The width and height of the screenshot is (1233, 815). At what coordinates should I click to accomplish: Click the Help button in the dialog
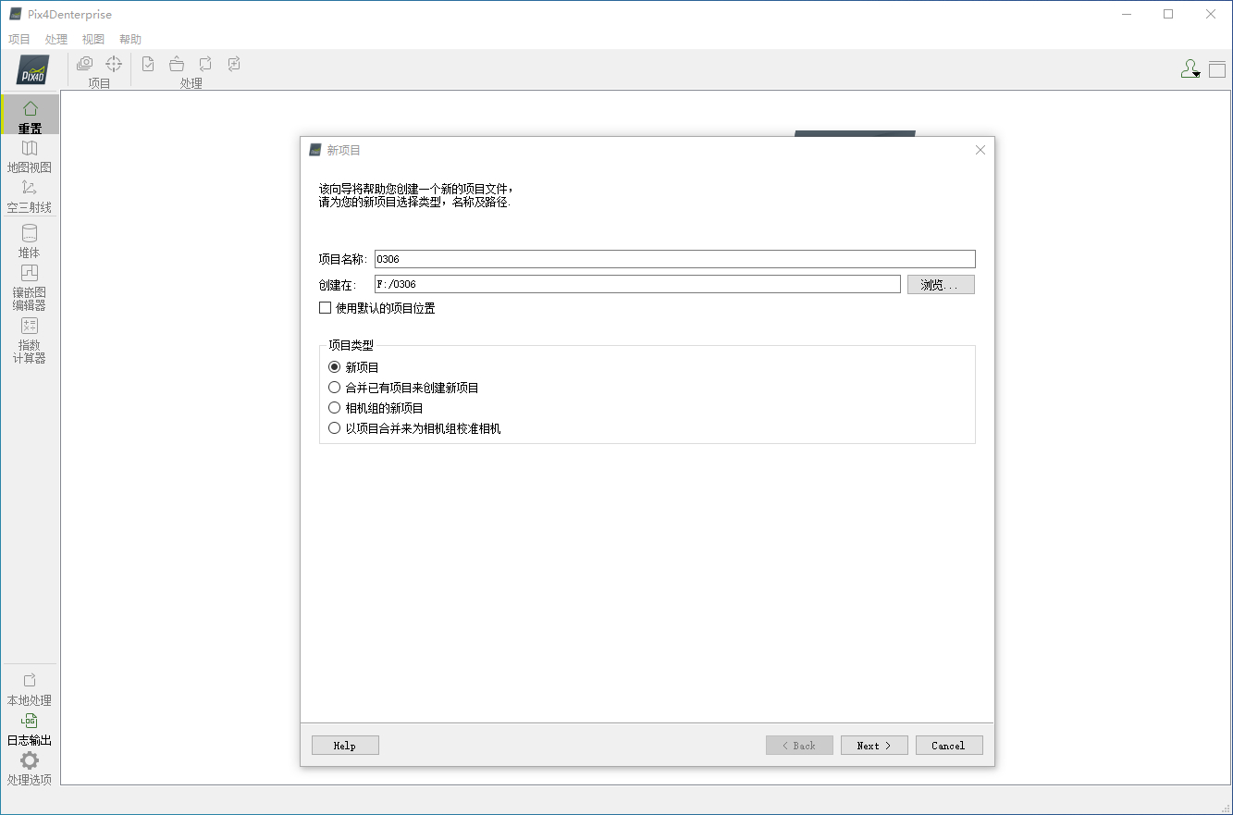tap(345, 746)
